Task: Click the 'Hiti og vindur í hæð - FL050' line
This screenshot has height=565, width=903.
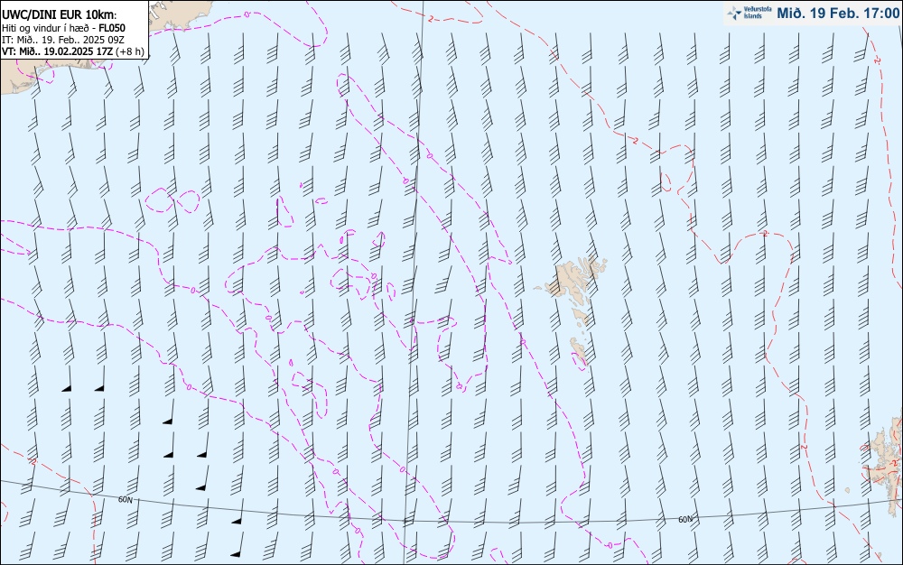Action: pos(63,28)
